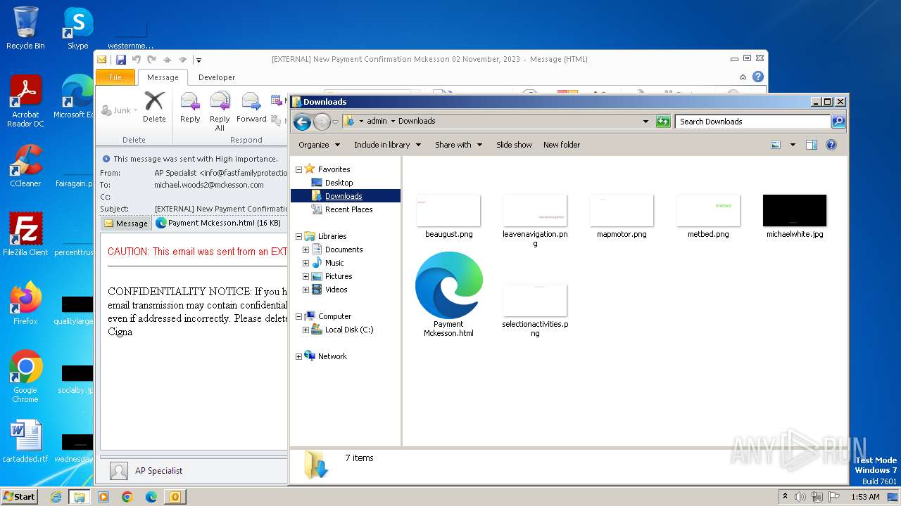901x506 pixels.
Task: Open Organize dropdown menu
Action: click(319, 145)
